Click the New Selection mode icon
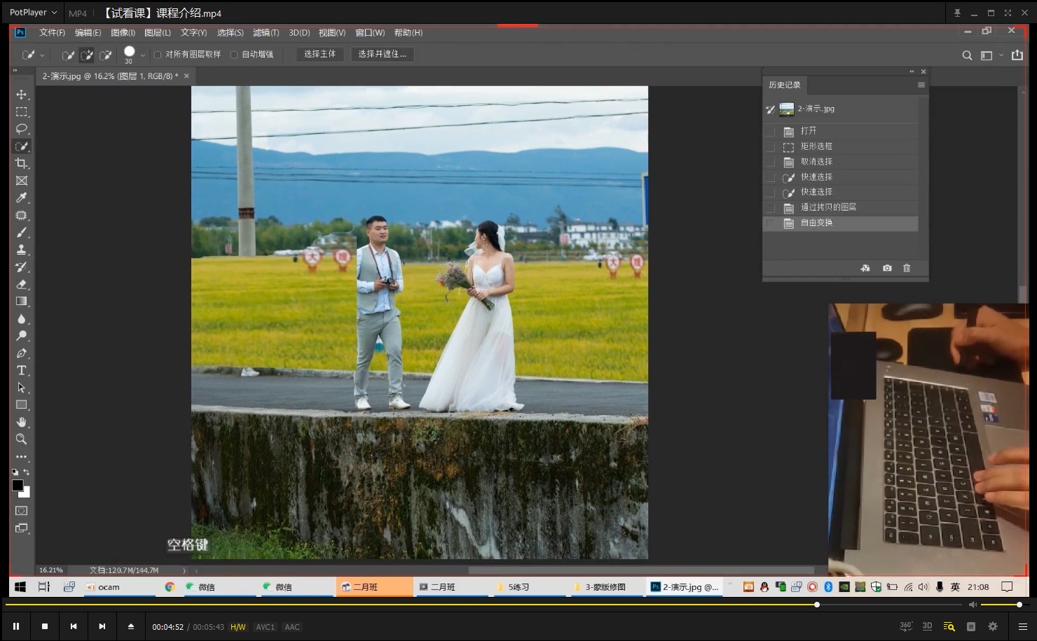Screen dimensions: 1037x641 [68, 55]
